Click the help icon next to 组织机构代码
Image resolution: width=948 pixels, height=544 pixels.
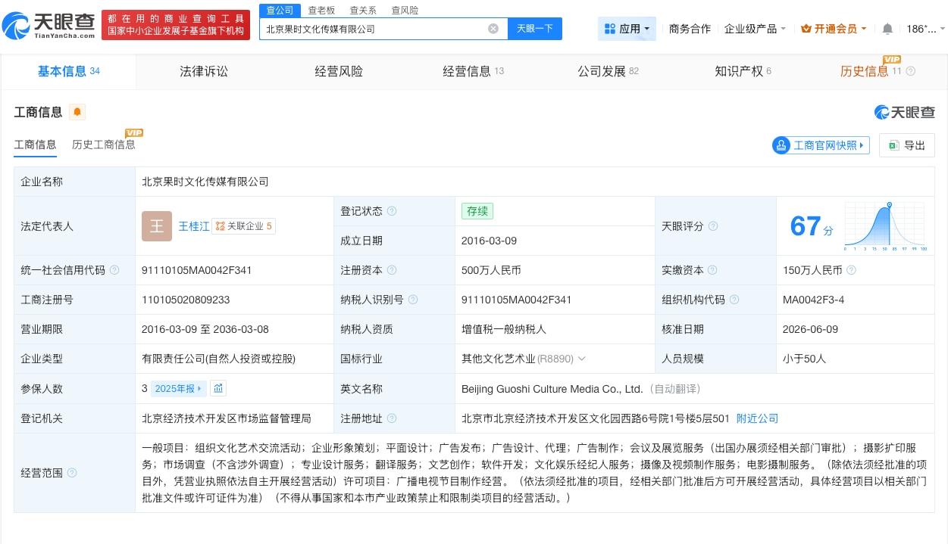(x=734, y=300)
